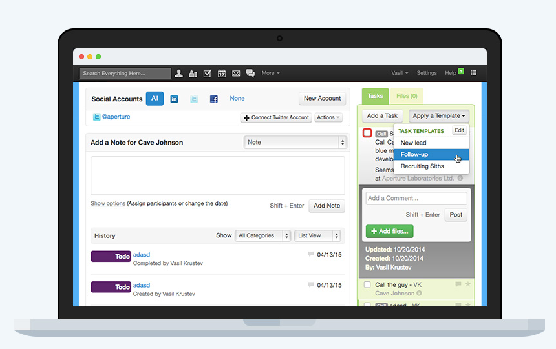Image resolution: width=556 pixels, height=349 pixels.
Task: Click the Twitter icon next to @aperture
Action: pyautogui.click(x=96, y=117)
